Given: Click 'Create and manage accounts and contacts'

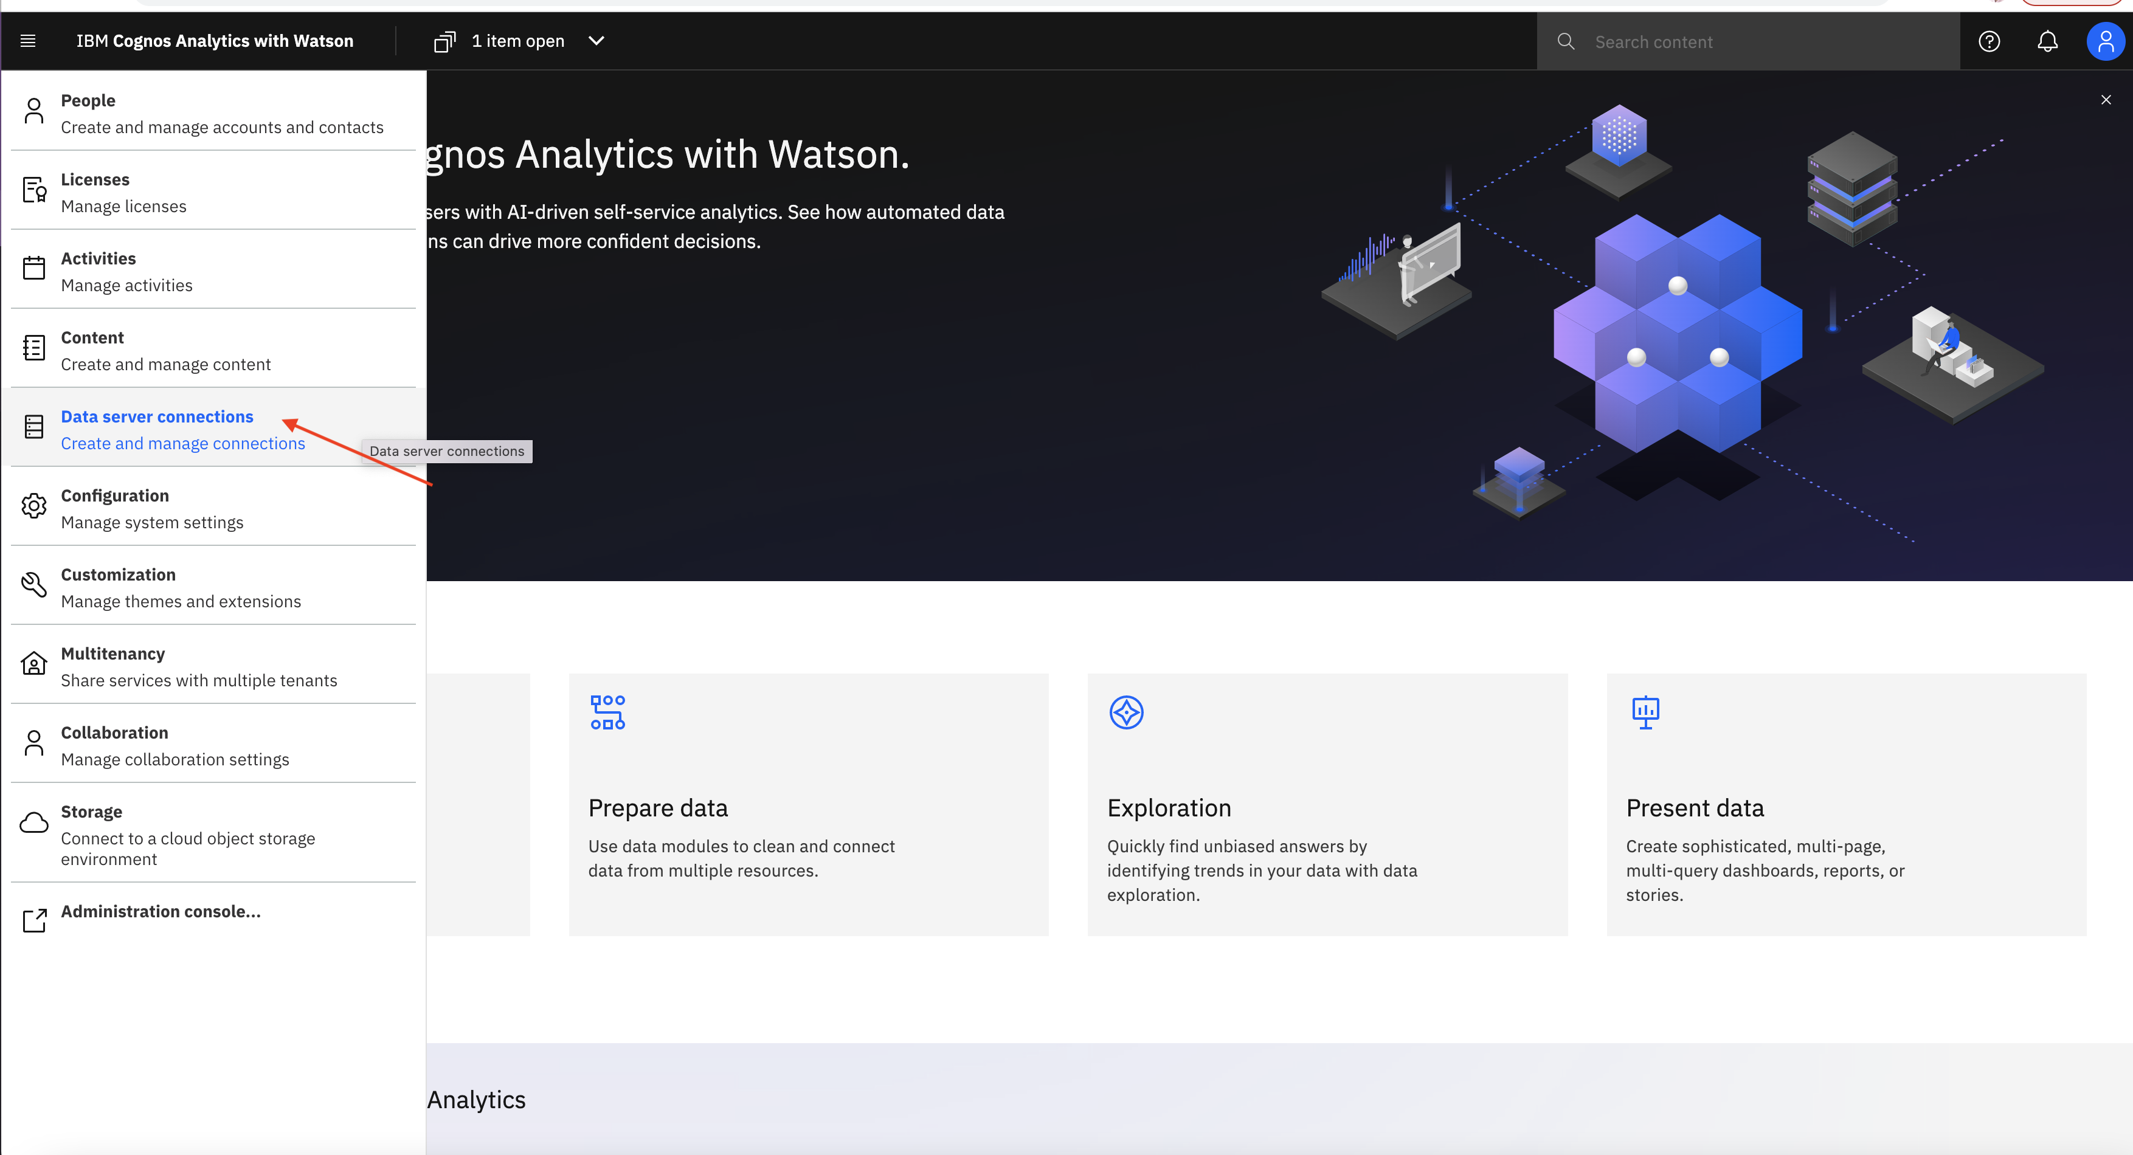Looking at the screenshot, I should click(x=222, y=128).
